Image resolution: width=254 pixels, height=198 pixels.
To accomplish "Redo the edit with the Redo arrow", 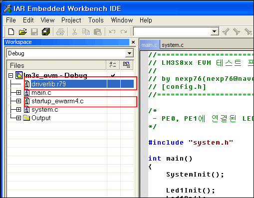I will click(124, 31).
